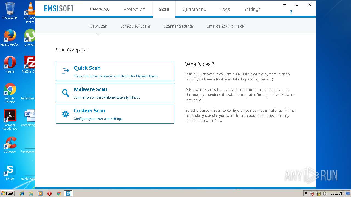Click the network tray icon
The width and height of the screenshot is (351, 197).
coord(318,193)
